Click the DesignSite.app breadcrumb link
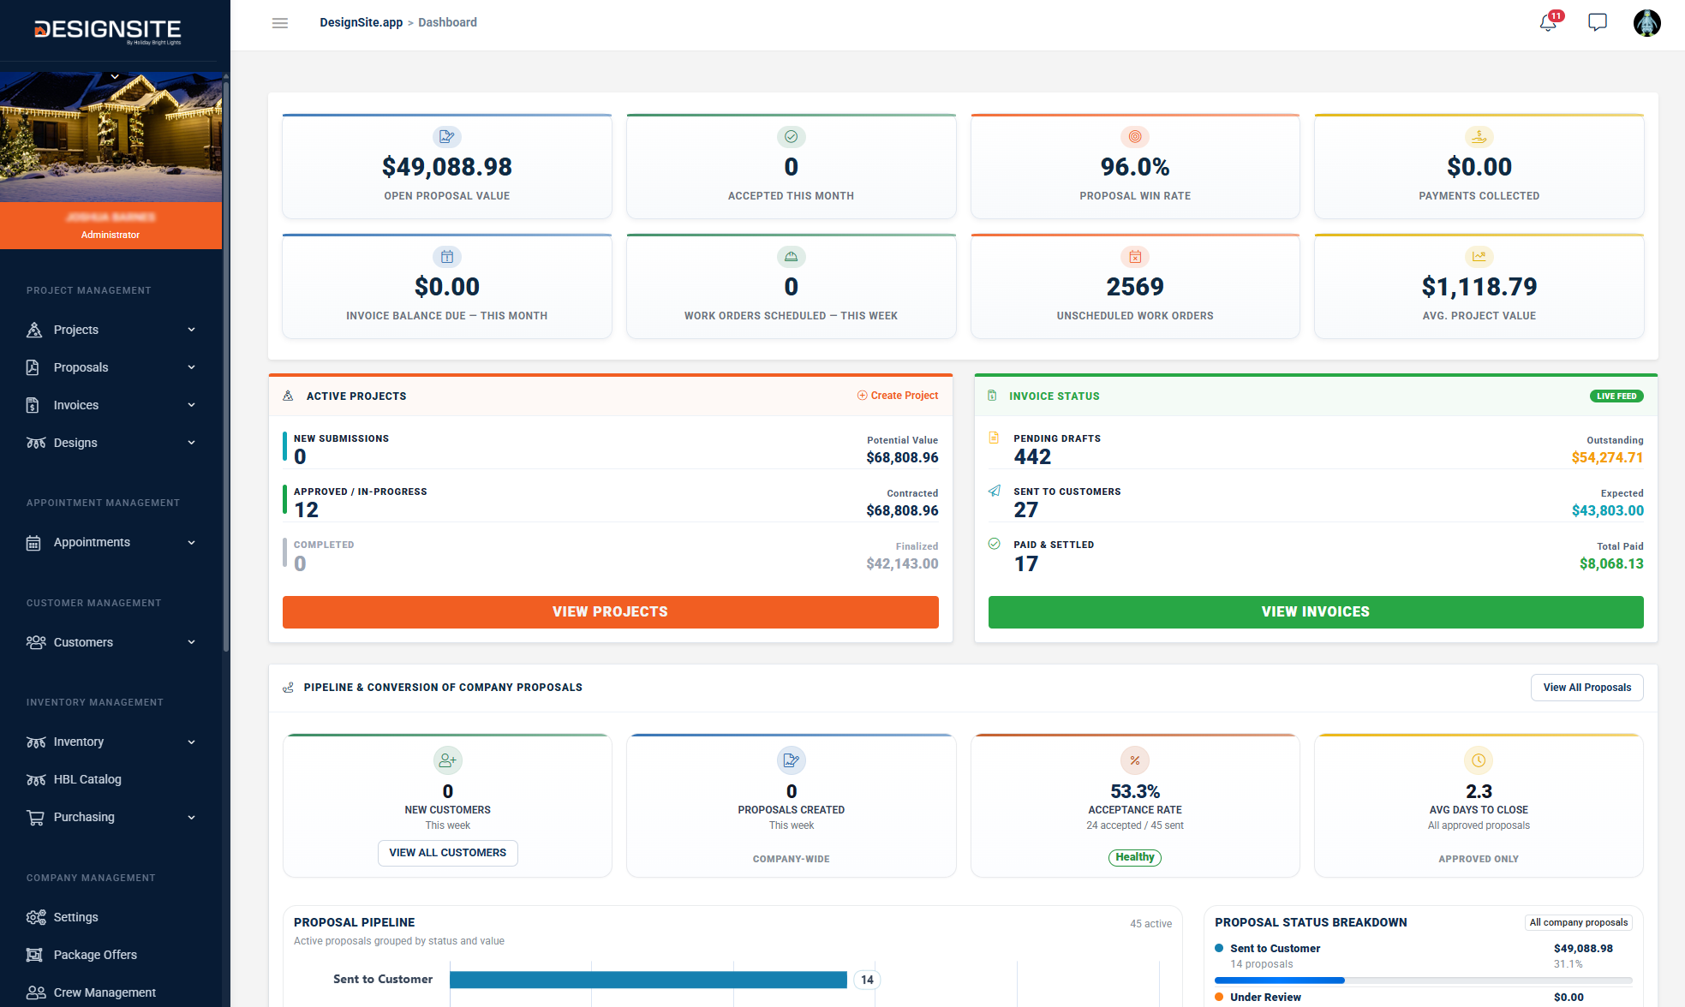The height and width of the screenshot is (1007, 1685). click(x=361, y=22)
